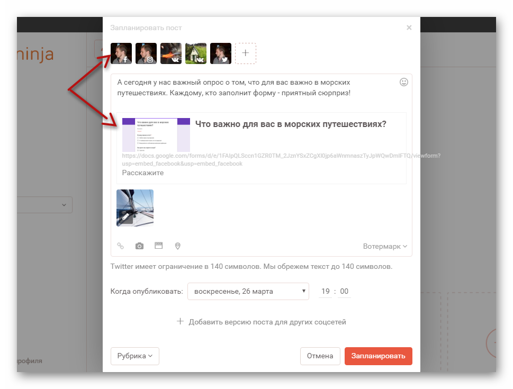Screen dimensions: 513x389
Task: Open the emoji picker smiley icon
Action: point(404,82)
